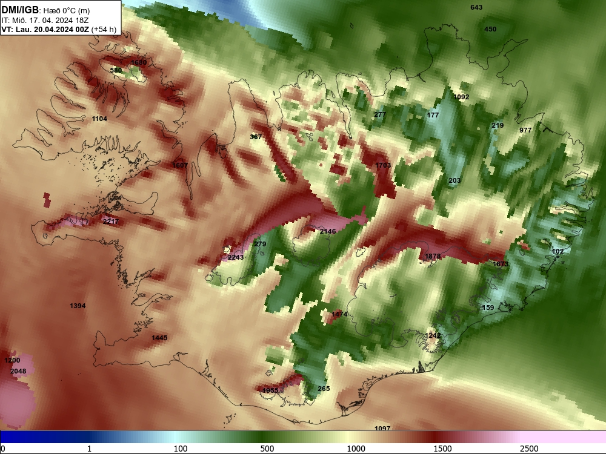Pick the 1104 value on the map
Screen dimensions: 606x454
point(99,119)
